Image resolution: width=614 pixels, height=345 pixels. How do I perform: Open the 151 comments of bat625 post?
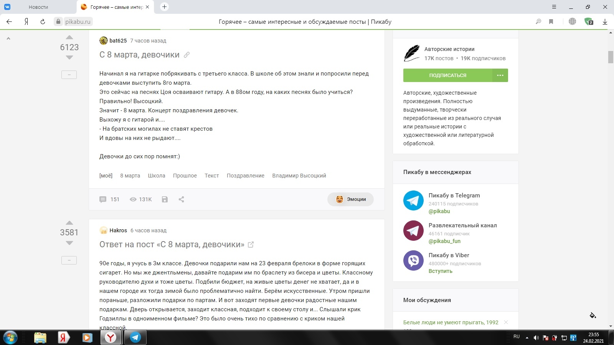coord(109,199)
